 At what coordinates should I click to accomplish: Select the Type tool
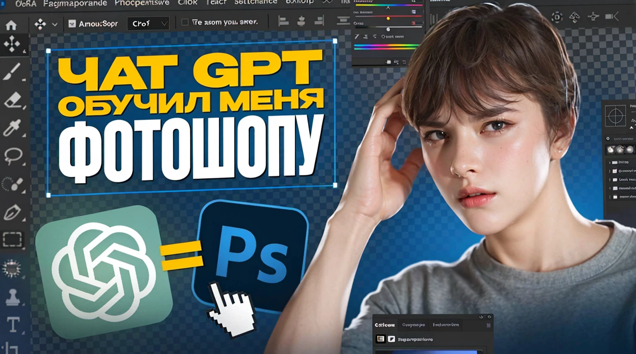click(x=13, y=325)
